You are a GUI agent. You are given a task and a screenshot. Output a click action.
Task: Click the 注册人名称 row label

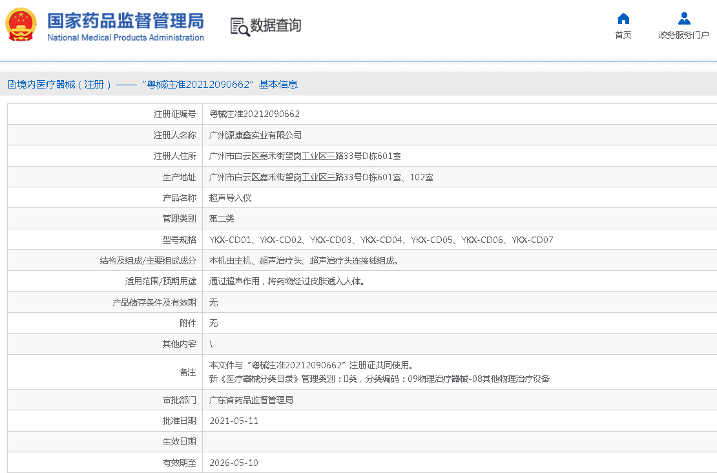174,135
